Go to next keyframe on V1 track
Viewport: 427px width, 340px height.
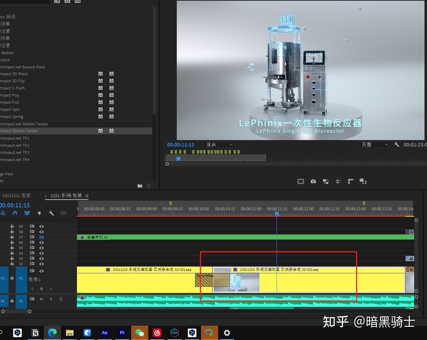pos(51,289)
